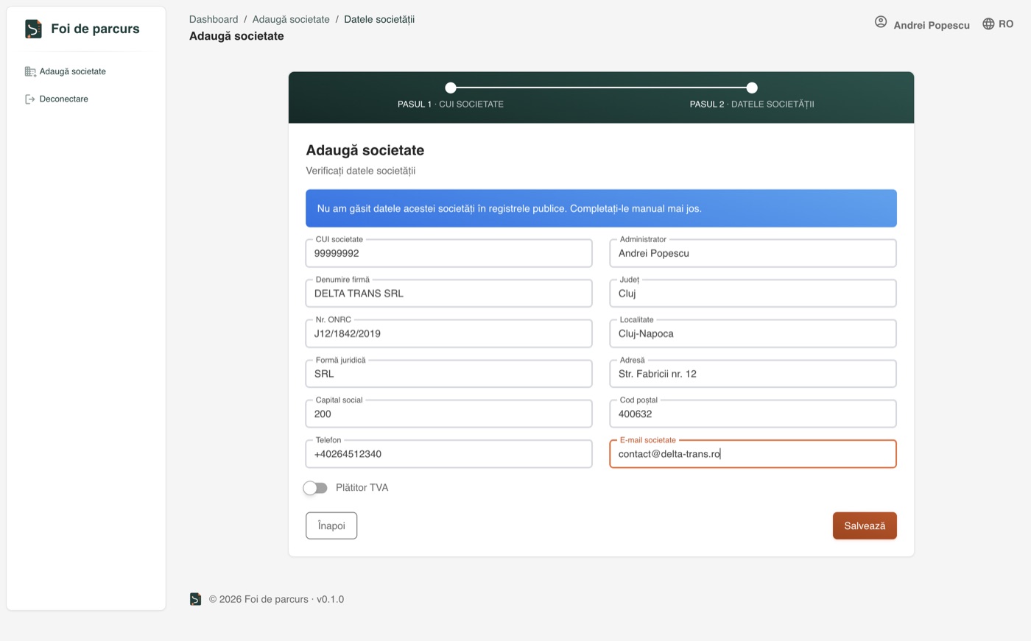This screenshot has height=641, width=1031.
Task: Click the Salvează button
Action: tap(865, 525)
